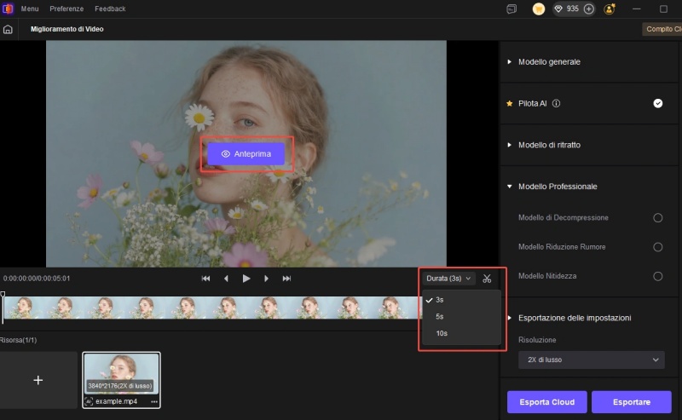Open the shopping cart icon
The height and width of the screenshot is (420, 682).
click(539, 9)
